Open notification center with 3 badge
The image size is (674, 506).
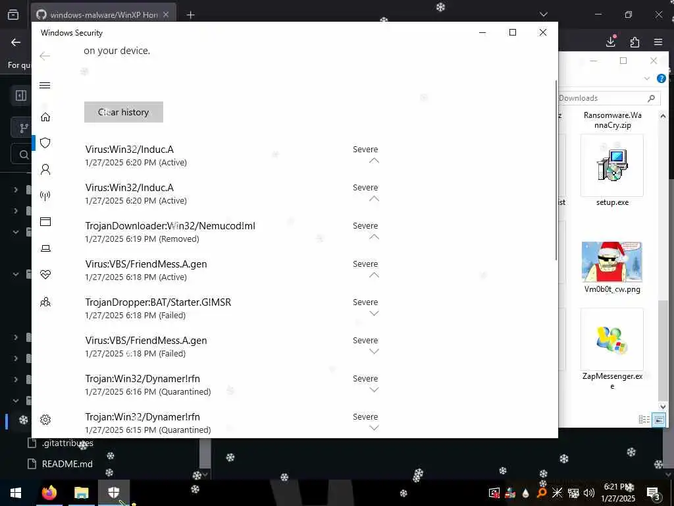653,493
